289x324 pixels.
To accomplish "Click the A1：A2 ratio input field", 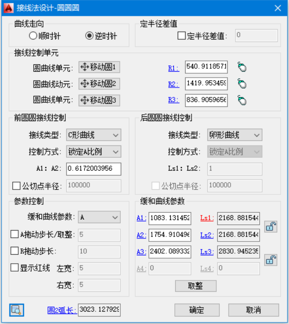I will coord(94,169).
